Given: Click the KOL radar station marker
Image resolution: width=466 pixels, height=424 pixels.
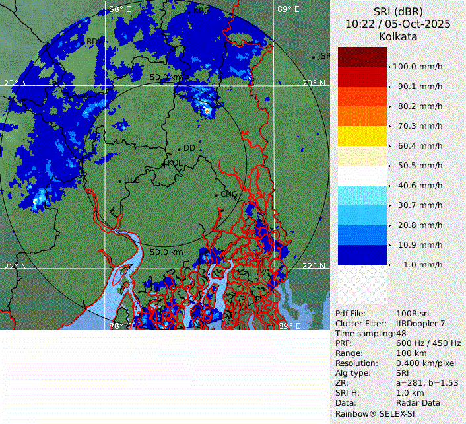Looking at the screenshot, I should coord(165,163).
